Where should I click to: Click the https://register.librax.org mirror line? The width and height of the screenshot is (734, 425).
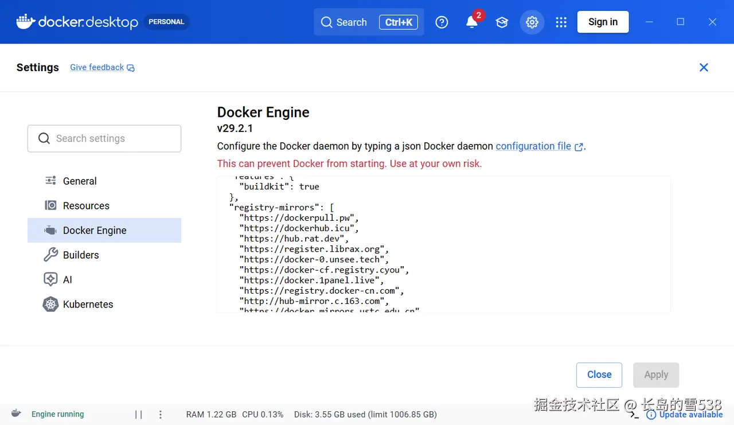click(314, 249)
